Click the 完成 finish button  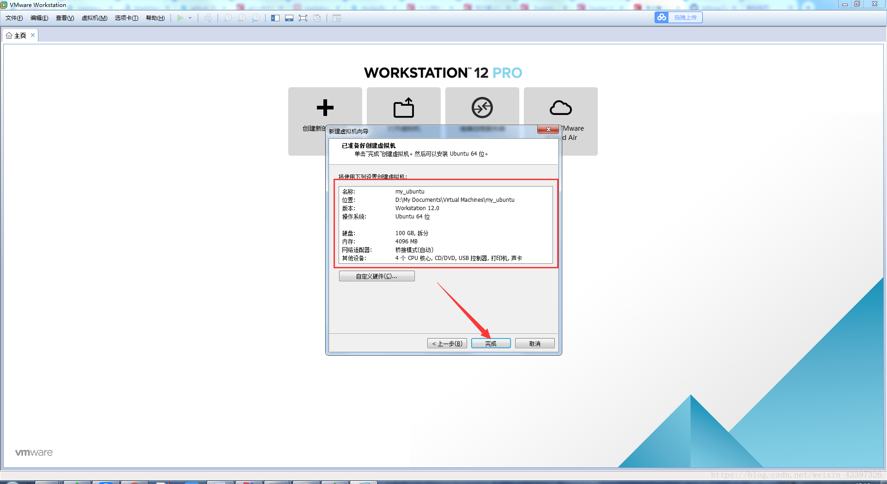click(491, 344)
